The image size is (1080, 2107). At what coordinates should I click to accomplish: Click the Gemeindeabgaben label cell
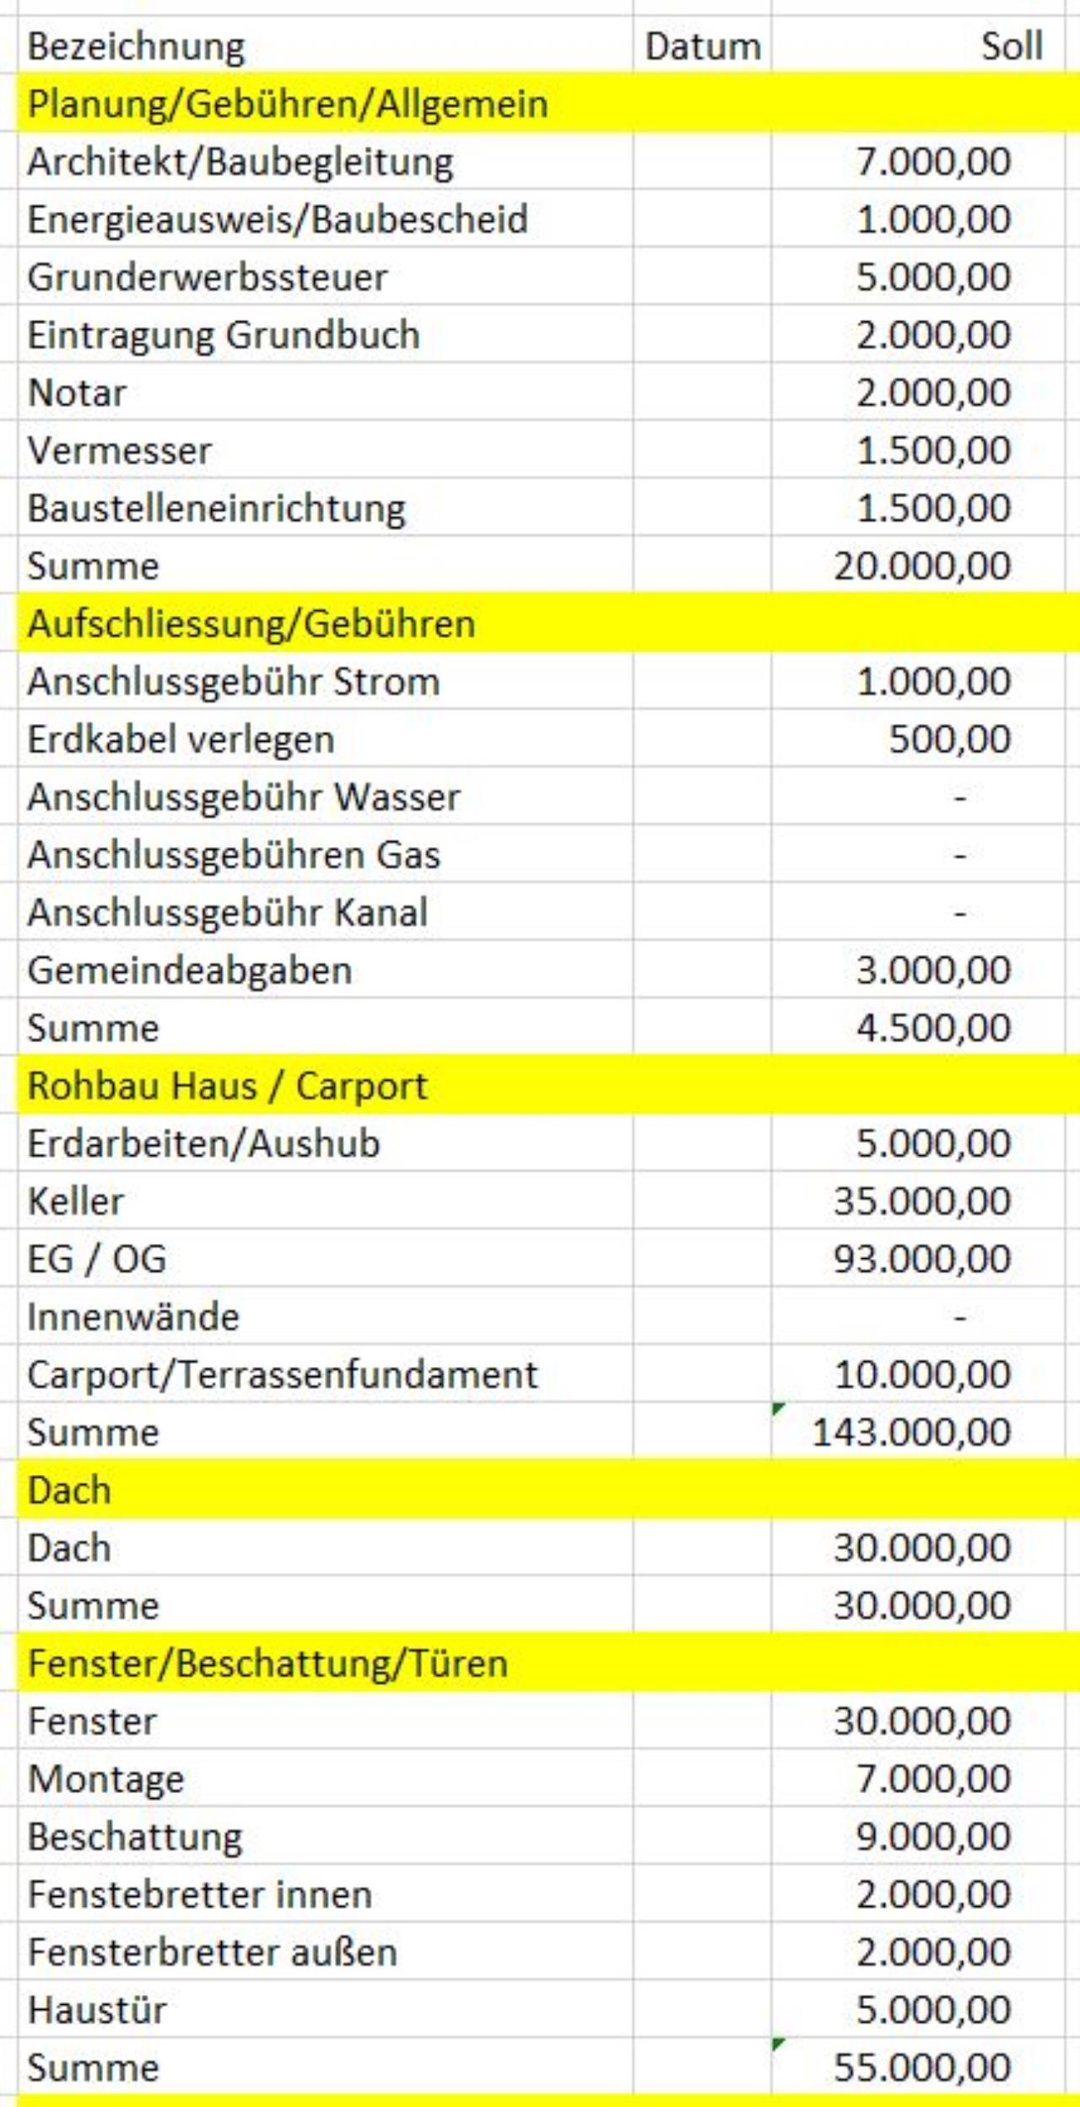tap(325, 970)
